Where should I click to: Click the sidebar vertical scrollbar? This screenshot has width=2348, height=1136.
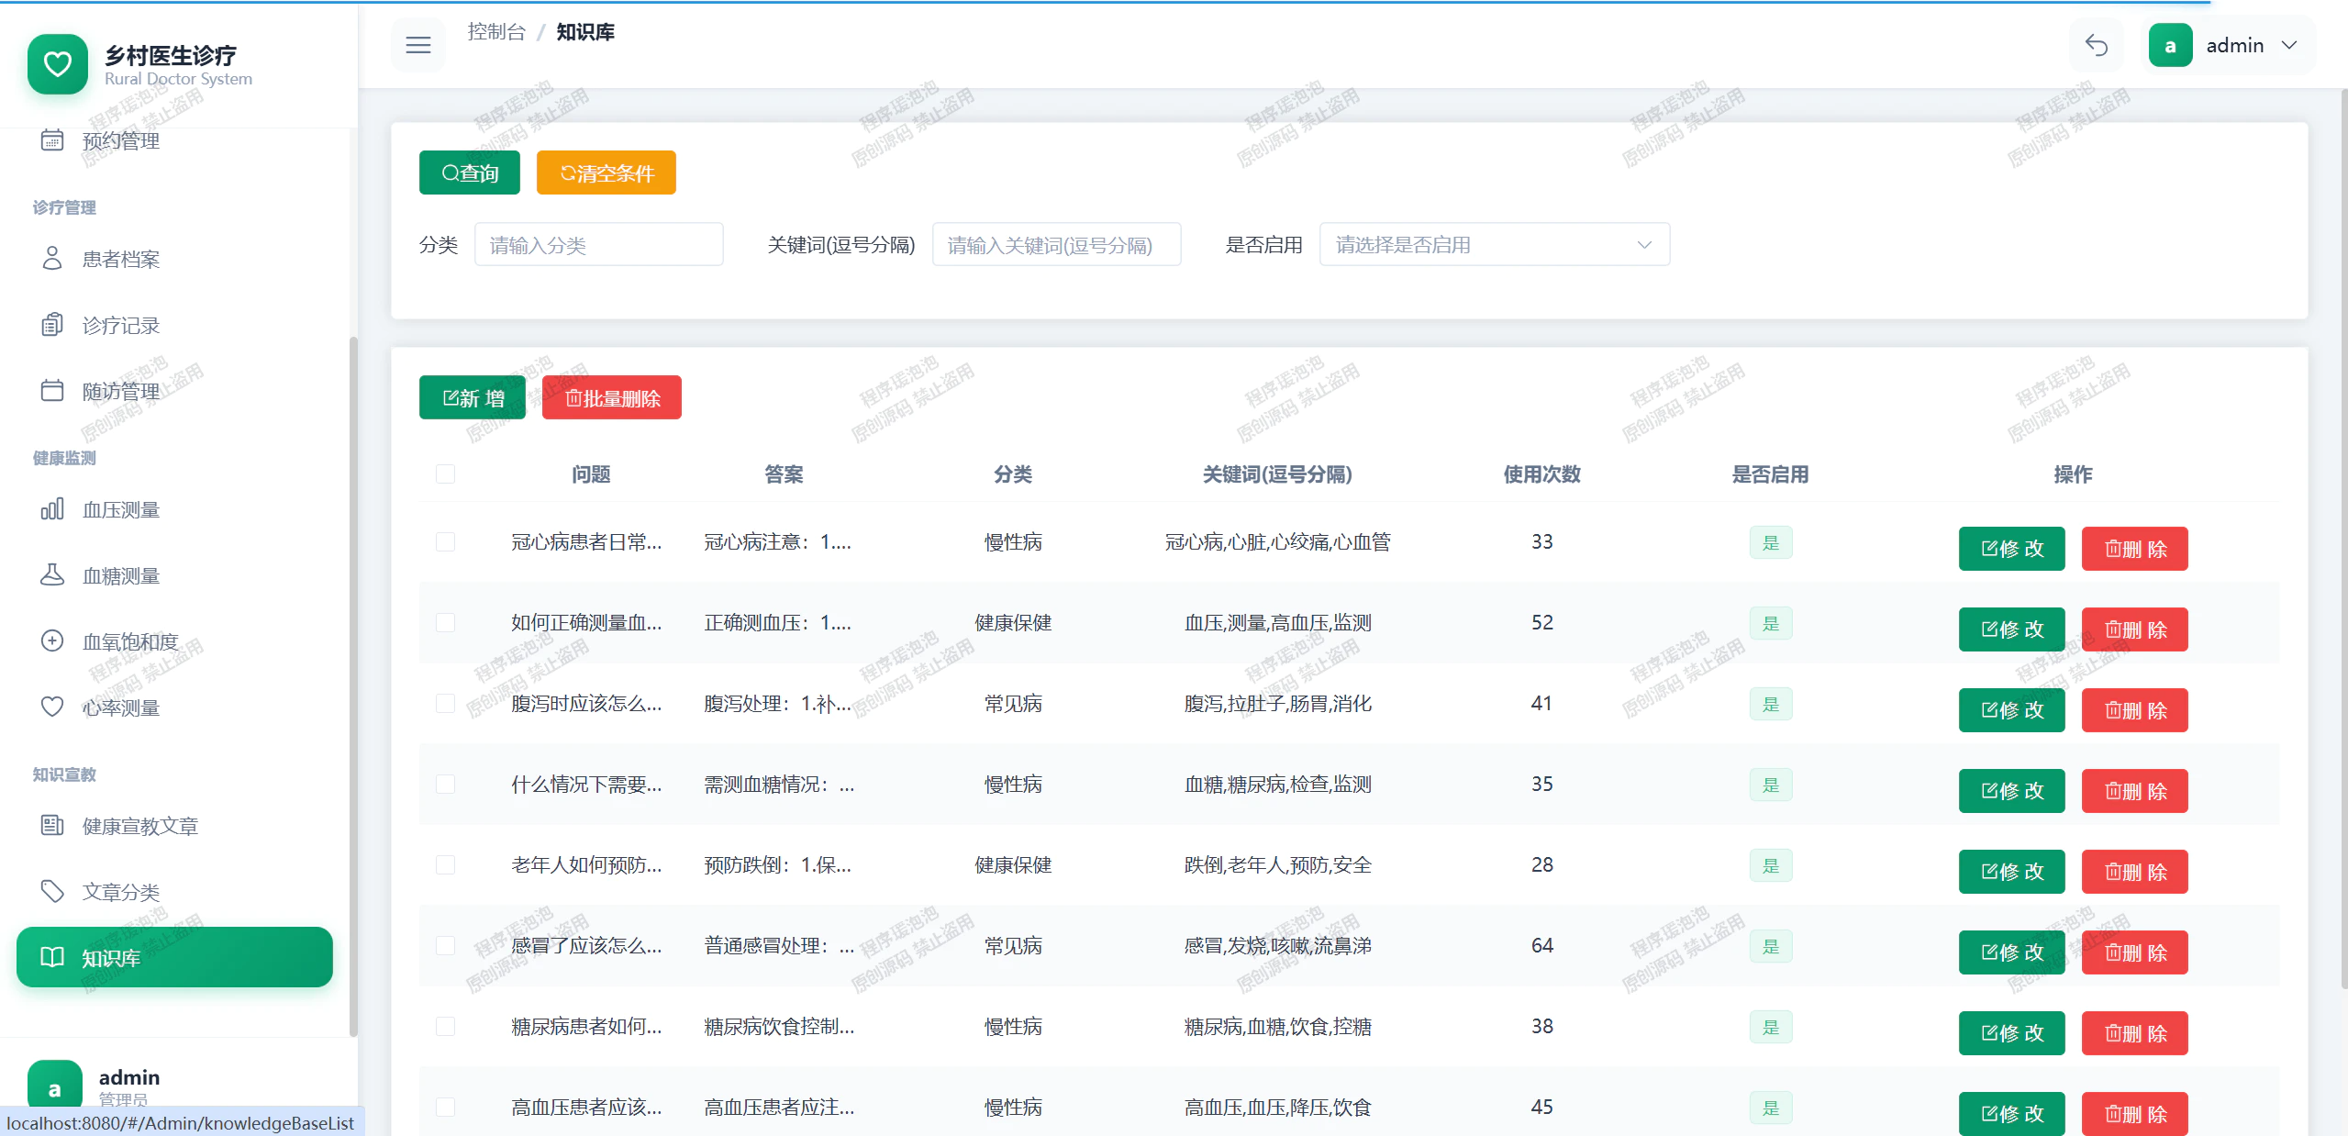[353, 686]
